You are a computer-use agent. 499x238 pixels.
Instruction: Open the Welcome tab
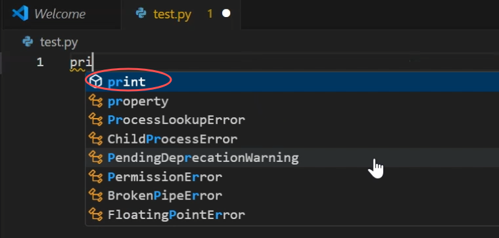(62, 14)
